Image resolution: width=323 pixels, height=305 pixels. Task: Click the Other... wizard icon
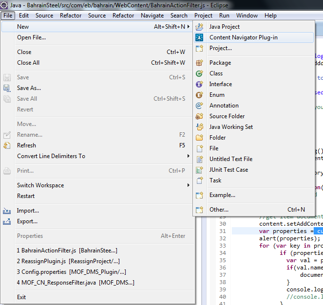click(199, 210)
